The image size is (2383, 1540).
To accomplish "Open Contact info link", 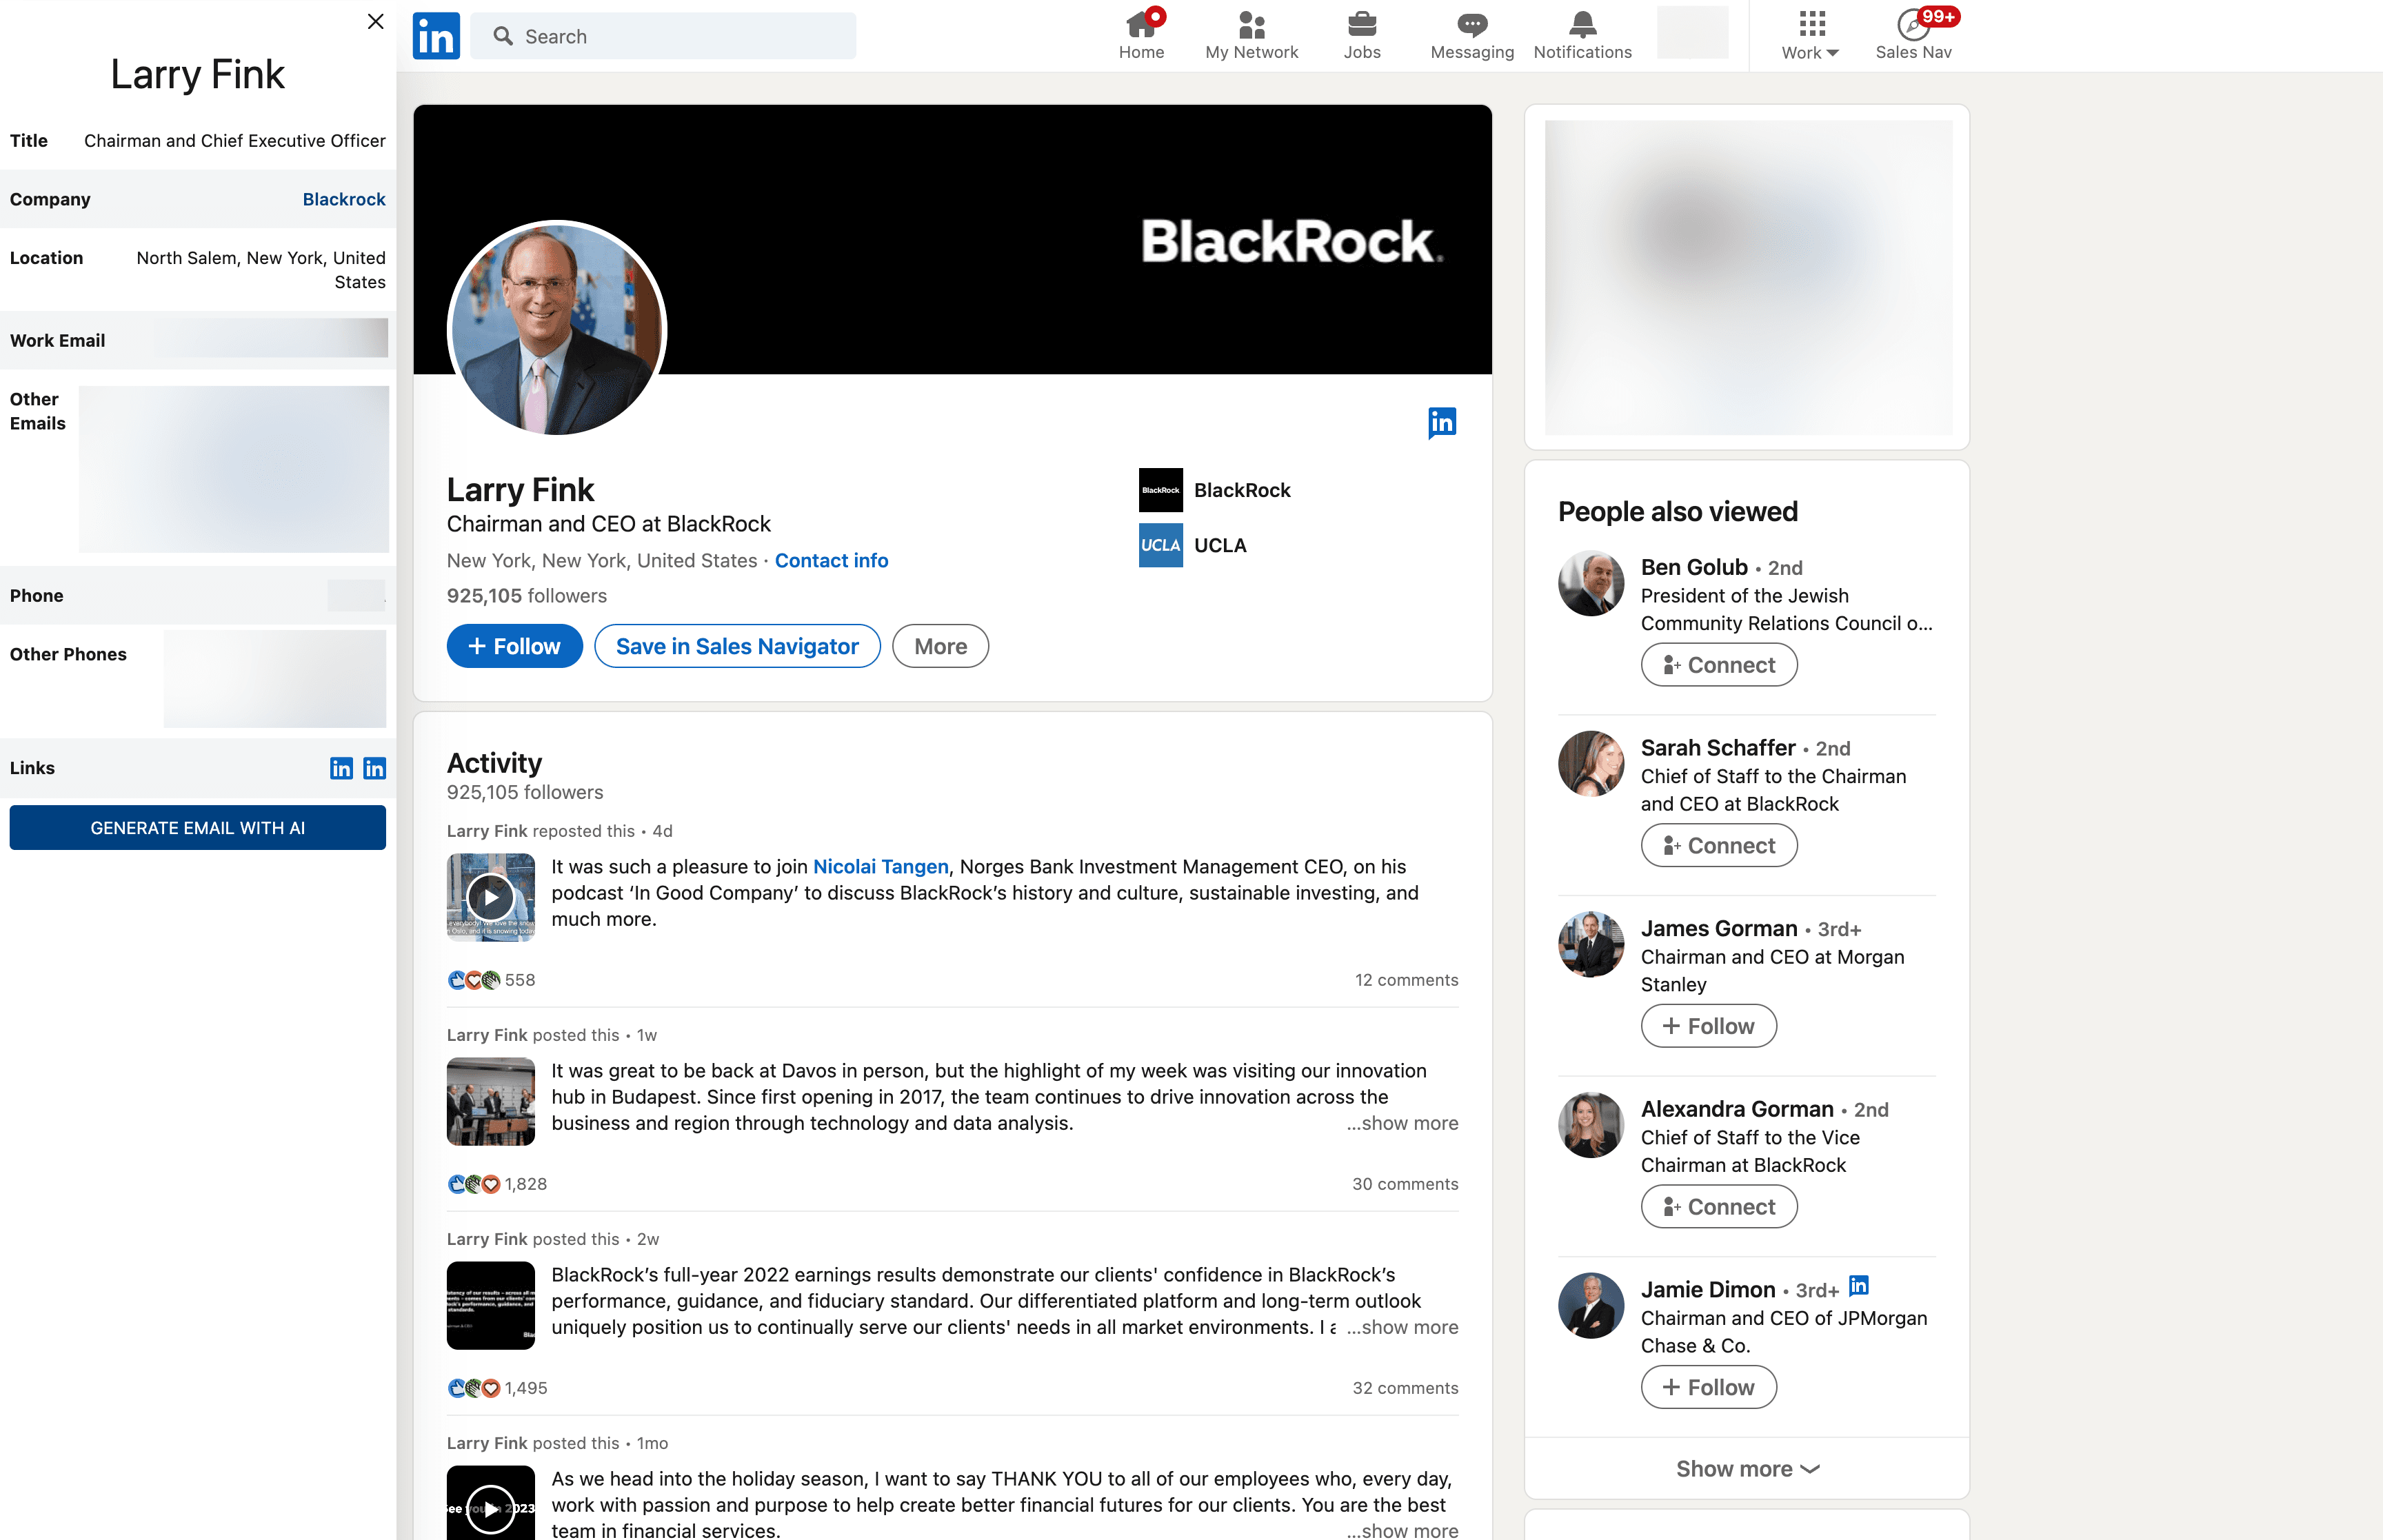I will [x=831, y=560].
